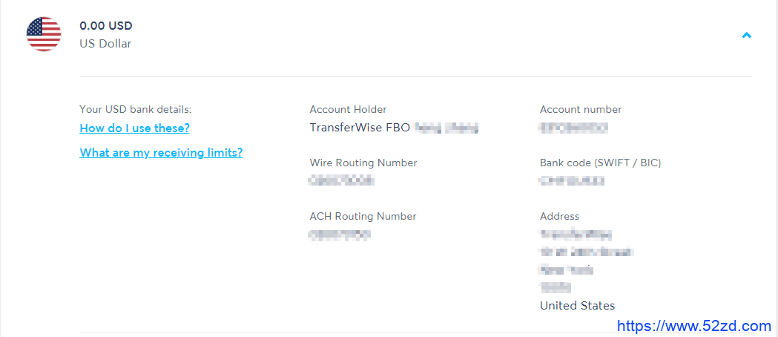Open 'What are my receiving limits?' link
Screen dimensions: 778x337
pos(161,152)
